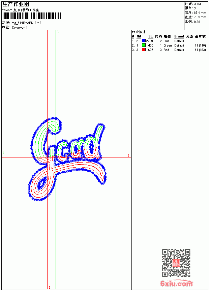Image resolution: width=209 pixels, height=290 pixels.
Task: Click the red seal in the QR code center
Action: 176,263
